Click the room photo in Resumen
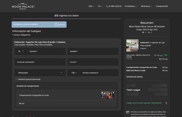This screenshot has height=117, width=182. [x=132, y=45]
